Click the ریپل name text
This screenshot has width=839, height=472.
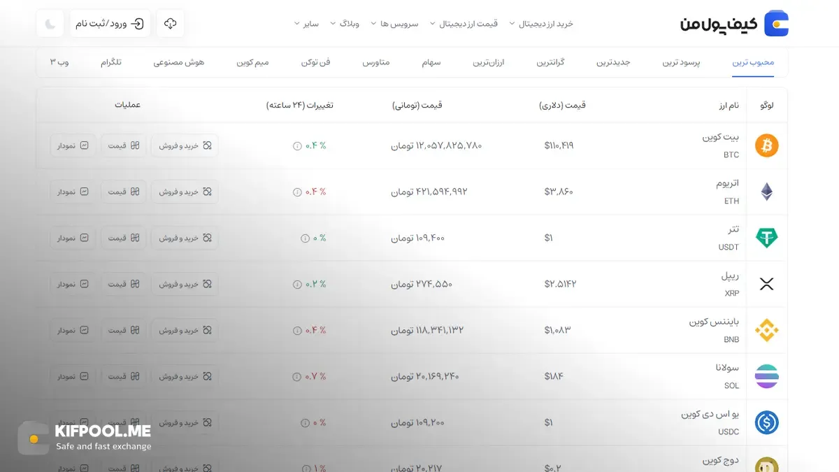tap(730, 276)
